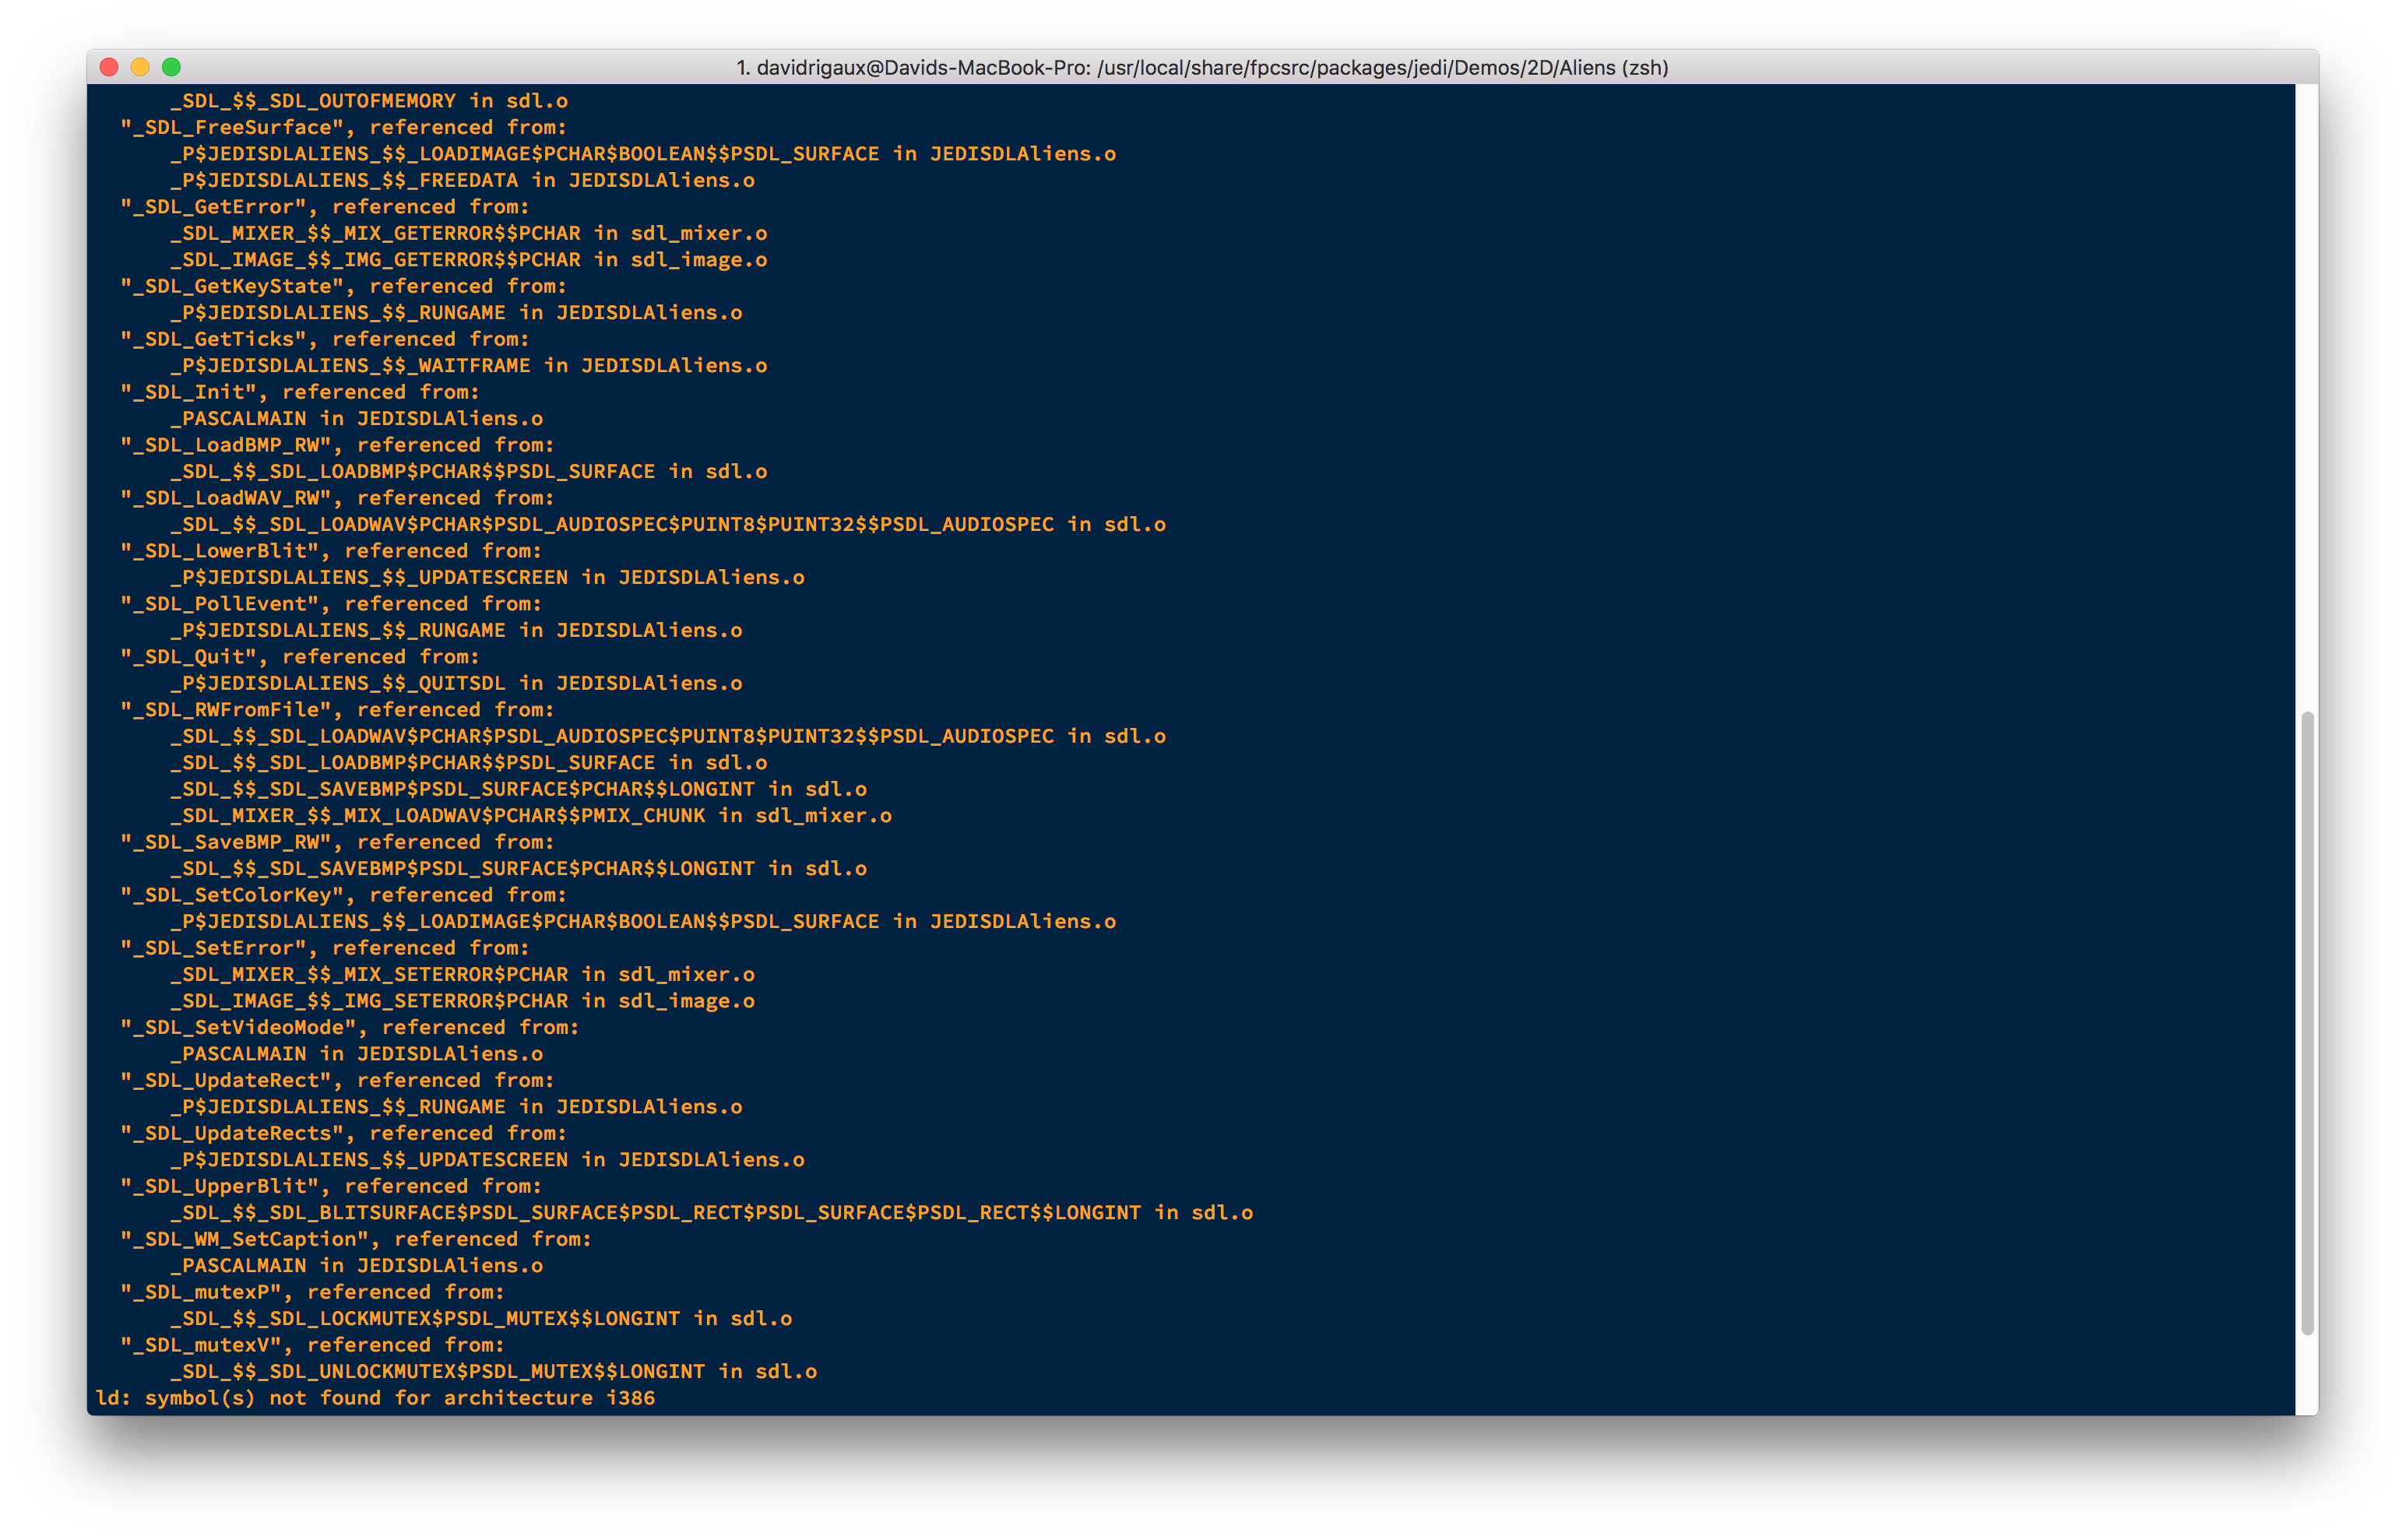Click the IMG_SETERROR$PCHAR in sdl_image.o line
This screenshot has height=1540, width=2406.
click(x=463, y=1001)
